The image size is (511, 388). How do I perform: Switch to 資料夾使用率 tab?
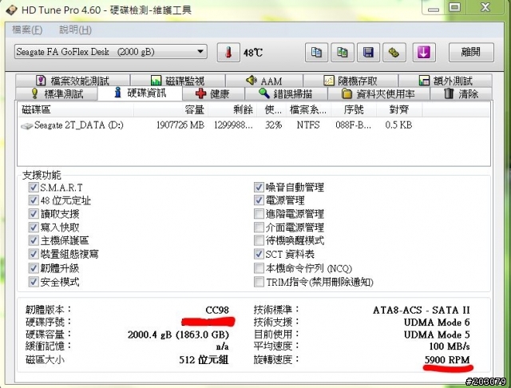[x=378, y=94]
